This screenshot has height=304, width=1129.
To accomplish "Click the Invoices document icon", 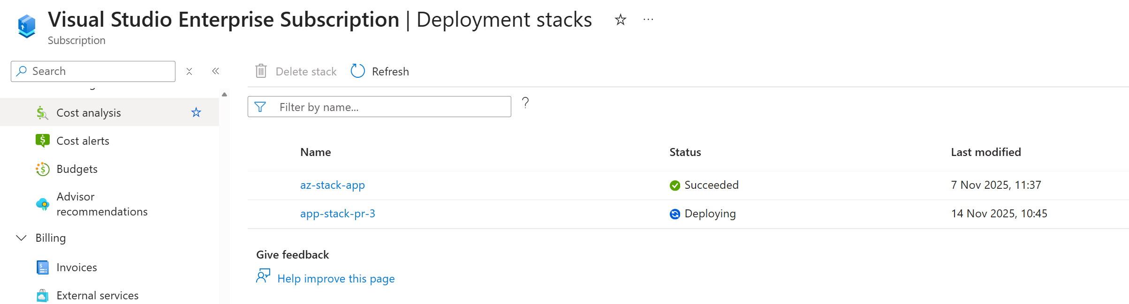I will point(43,267).
